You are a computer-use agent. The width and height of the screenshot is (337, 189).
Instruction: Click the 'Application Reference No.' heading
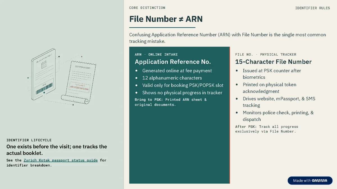[173, 62]
